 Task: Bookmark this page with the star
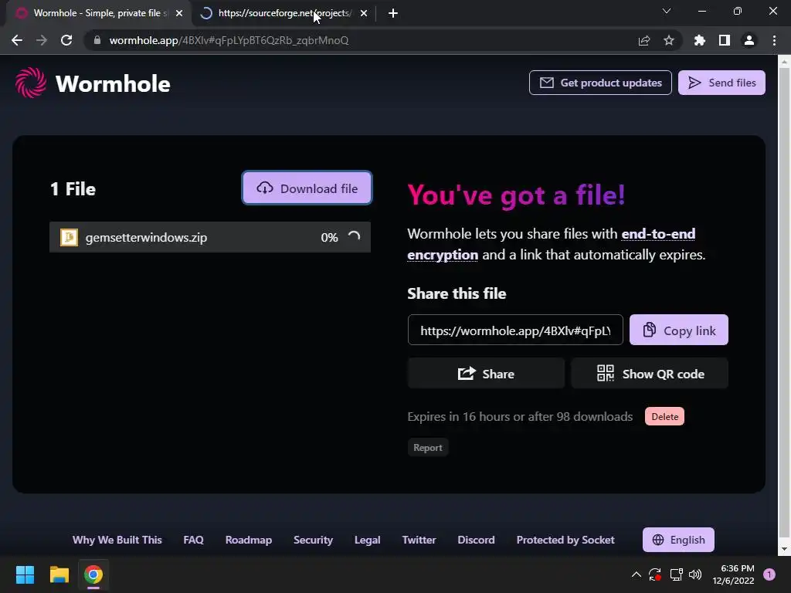pyautogui.click(x=669, y=40)
